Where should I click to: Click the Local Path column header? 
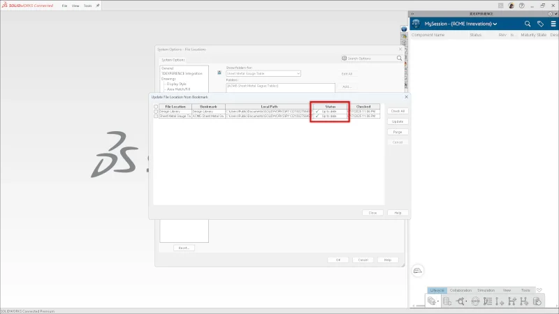click(269, 107)
